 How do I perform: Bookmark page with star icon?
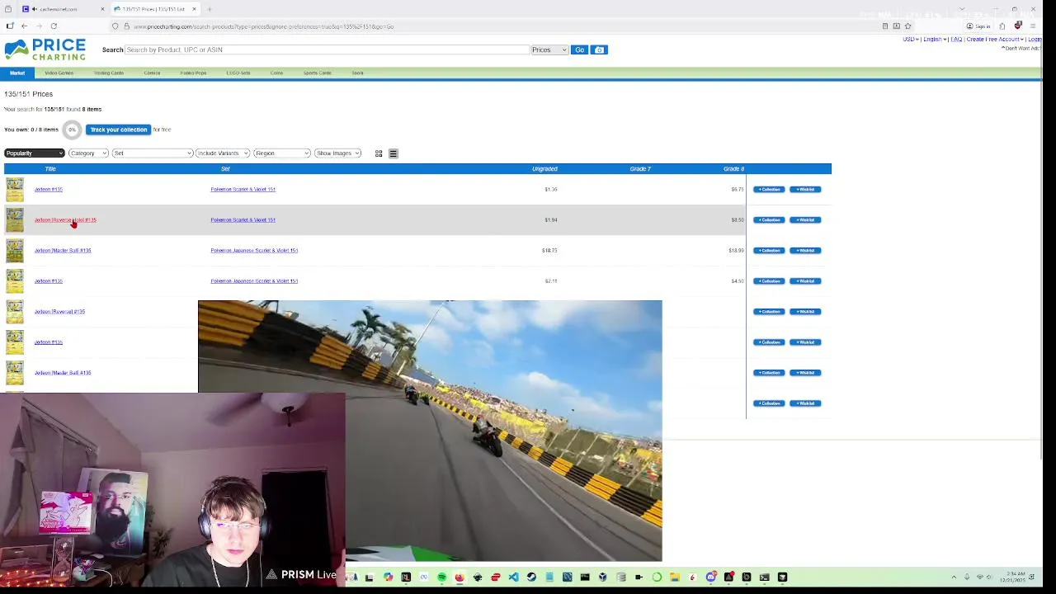907,26
